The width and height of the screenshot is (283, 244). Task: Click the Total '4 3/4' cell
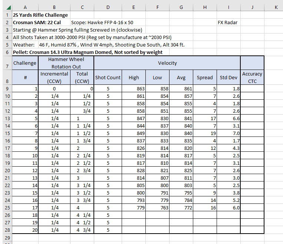tap(82, 230)
